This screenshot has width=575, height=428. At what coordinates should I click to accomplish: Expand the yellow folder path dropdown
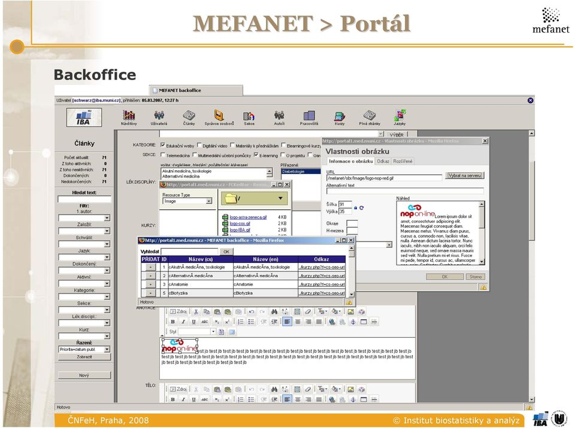280,198
